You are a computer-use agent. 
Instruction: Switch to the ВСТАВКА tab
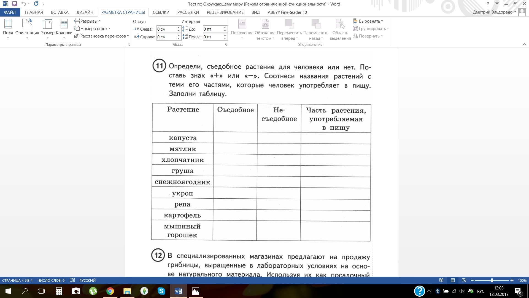(x=60, y=12)
